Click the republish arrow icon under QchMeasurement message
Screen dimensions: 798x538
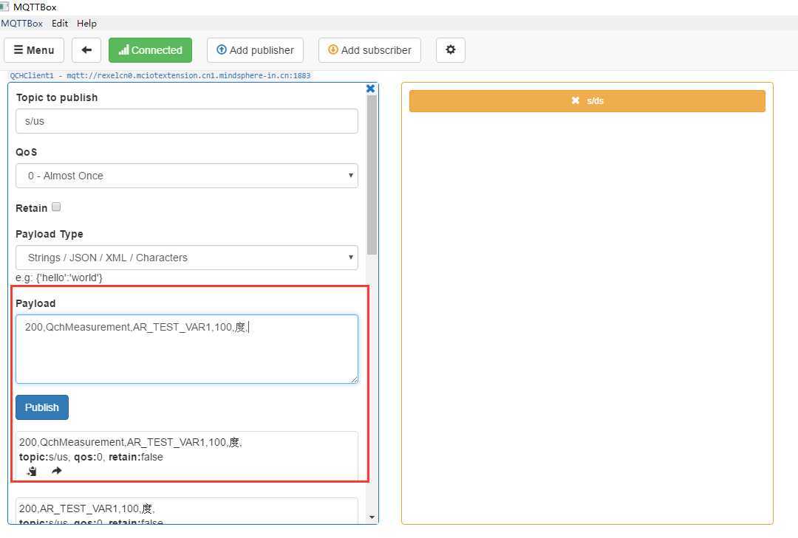[56, 471]
